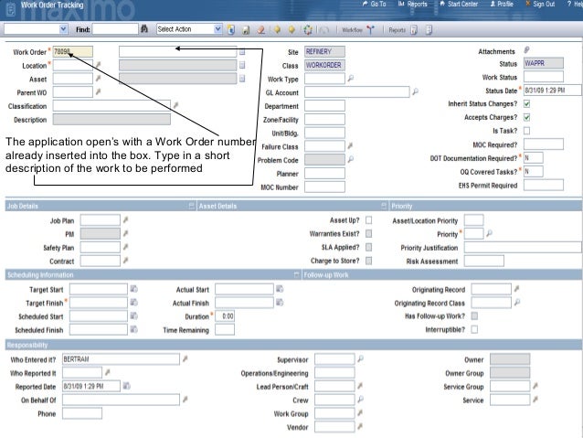Click the Reports toolbar label
The height and width of the screenshot is (438, 583).
397,30
